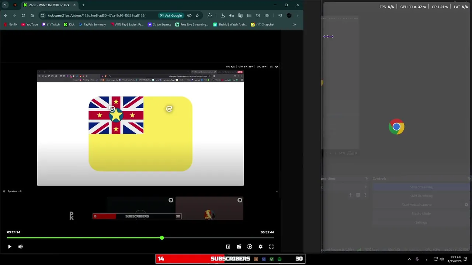
Task: Open a new Chrome tab
Action: tap(83, 5)
